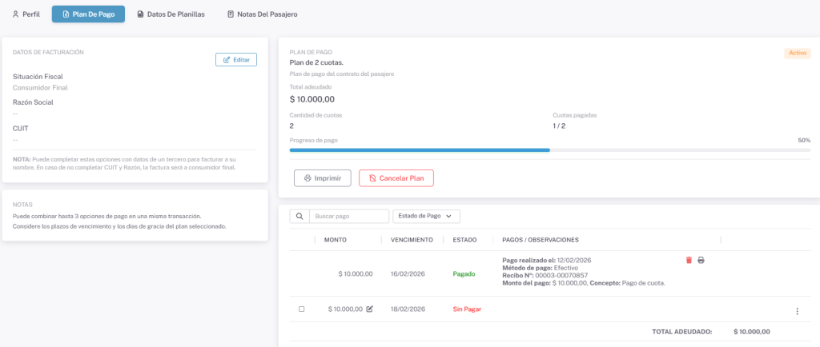Select the checkbox for the unpaid installment

tap(301, 309)
